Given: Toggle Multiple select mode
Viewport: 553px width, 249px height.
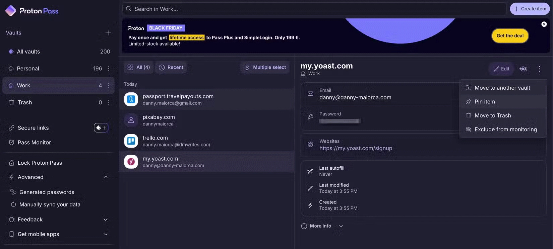Looking at the screenshot, I should point(265,67).
